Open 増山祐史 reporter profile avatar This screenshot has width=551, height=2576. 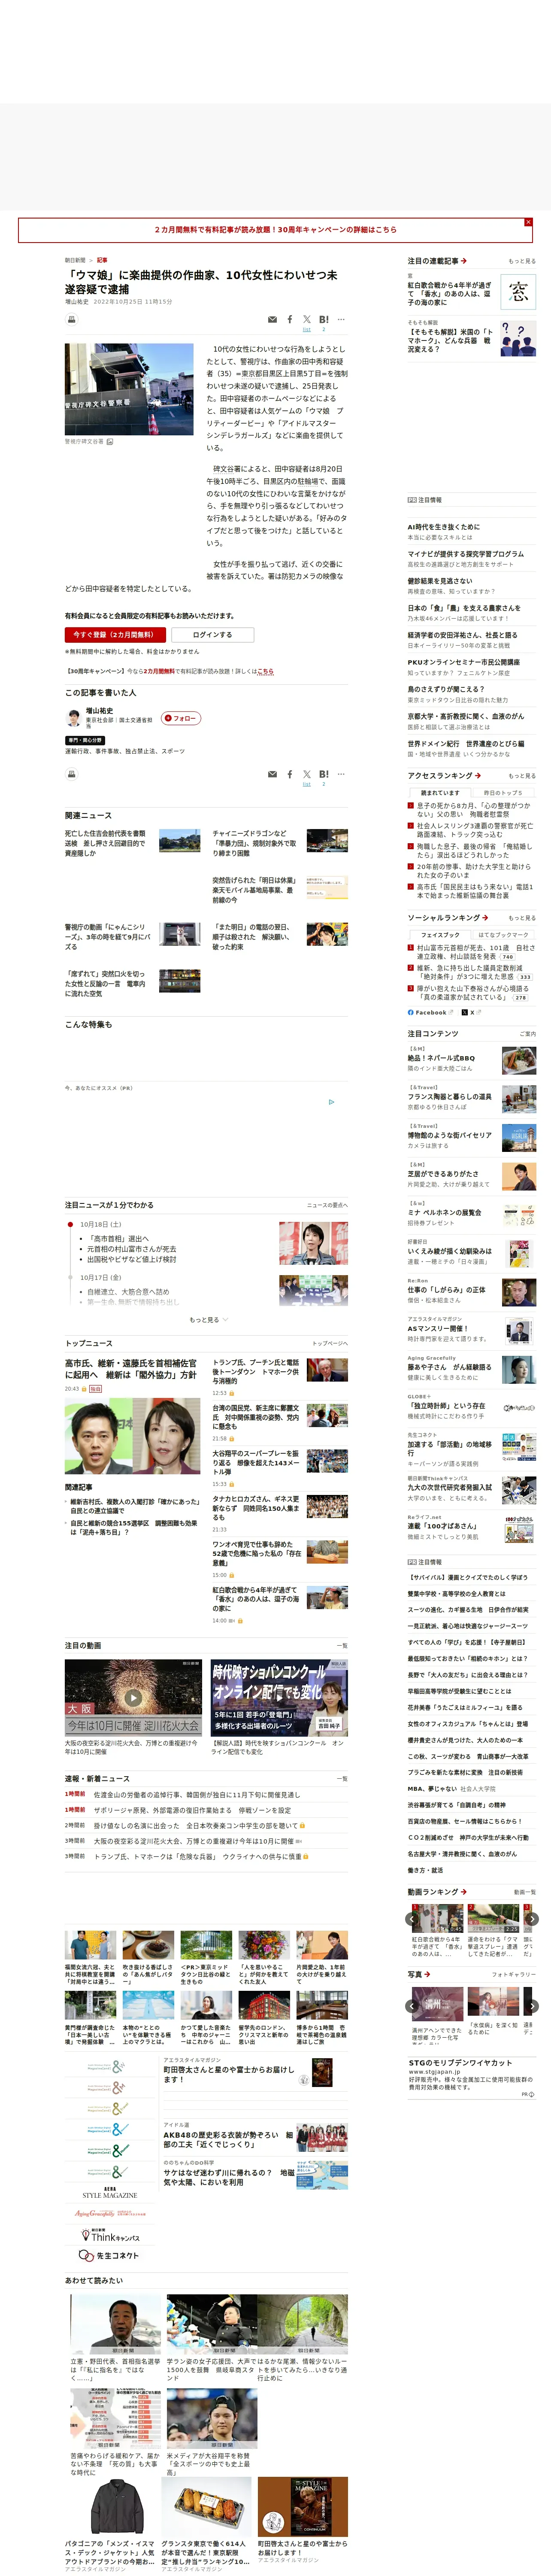(x=73, y=718)
